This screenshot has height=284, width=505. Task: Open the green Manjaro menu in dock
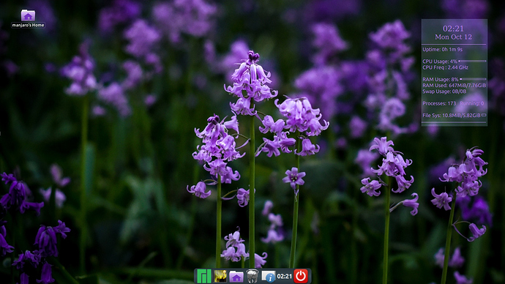(204, 276)
